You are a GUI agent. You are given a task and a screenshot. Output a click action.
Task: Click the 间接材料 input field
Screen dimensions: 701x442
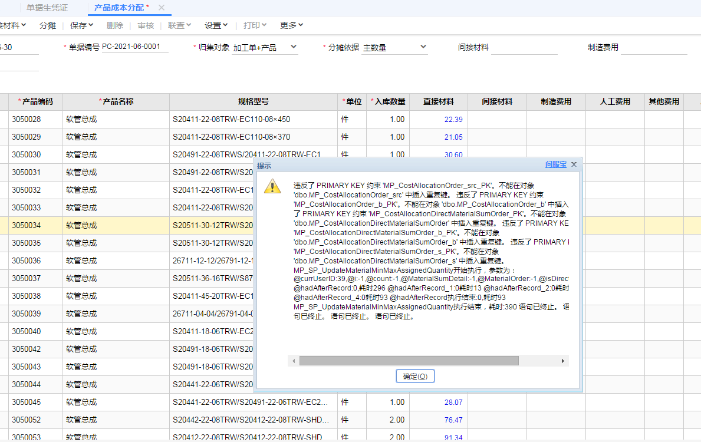point(524,47)
